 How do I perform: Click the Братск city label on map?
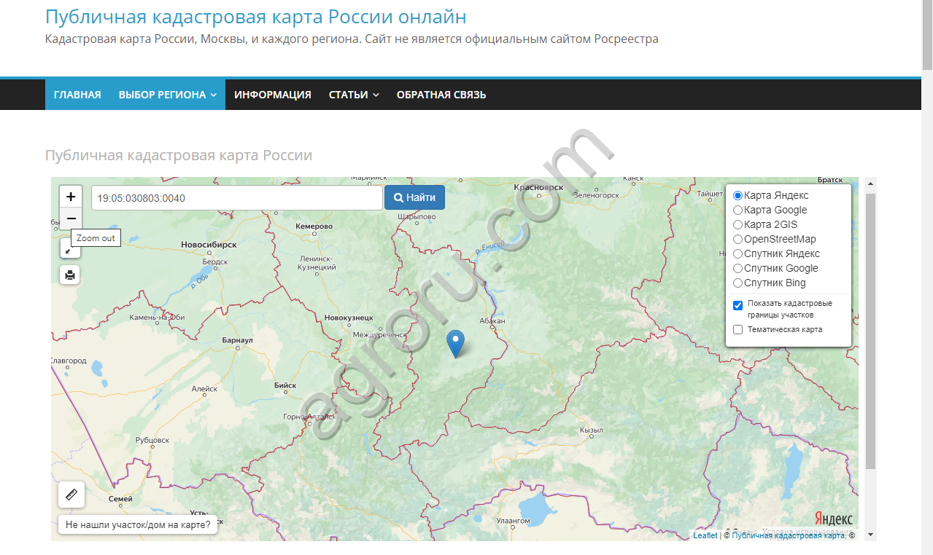830,180
